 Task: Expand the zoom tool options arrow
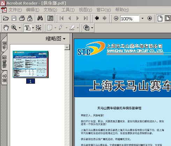pyautogui.click(x=20, y=28)
